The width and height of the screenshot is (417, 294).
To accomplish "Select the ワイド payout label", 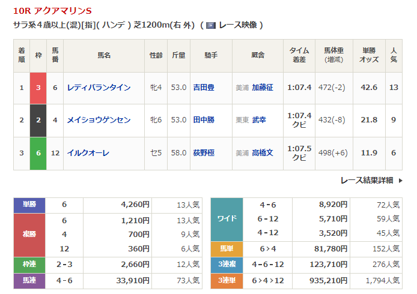I will pos(227,218).
